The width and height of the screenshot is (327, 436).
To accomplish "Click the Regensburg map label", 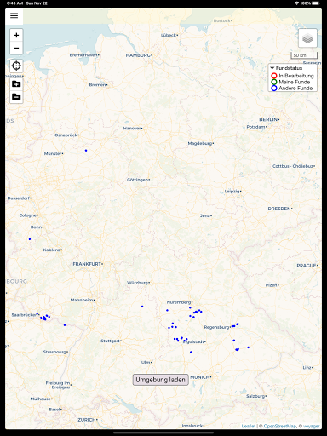I will tap(217, 327).
